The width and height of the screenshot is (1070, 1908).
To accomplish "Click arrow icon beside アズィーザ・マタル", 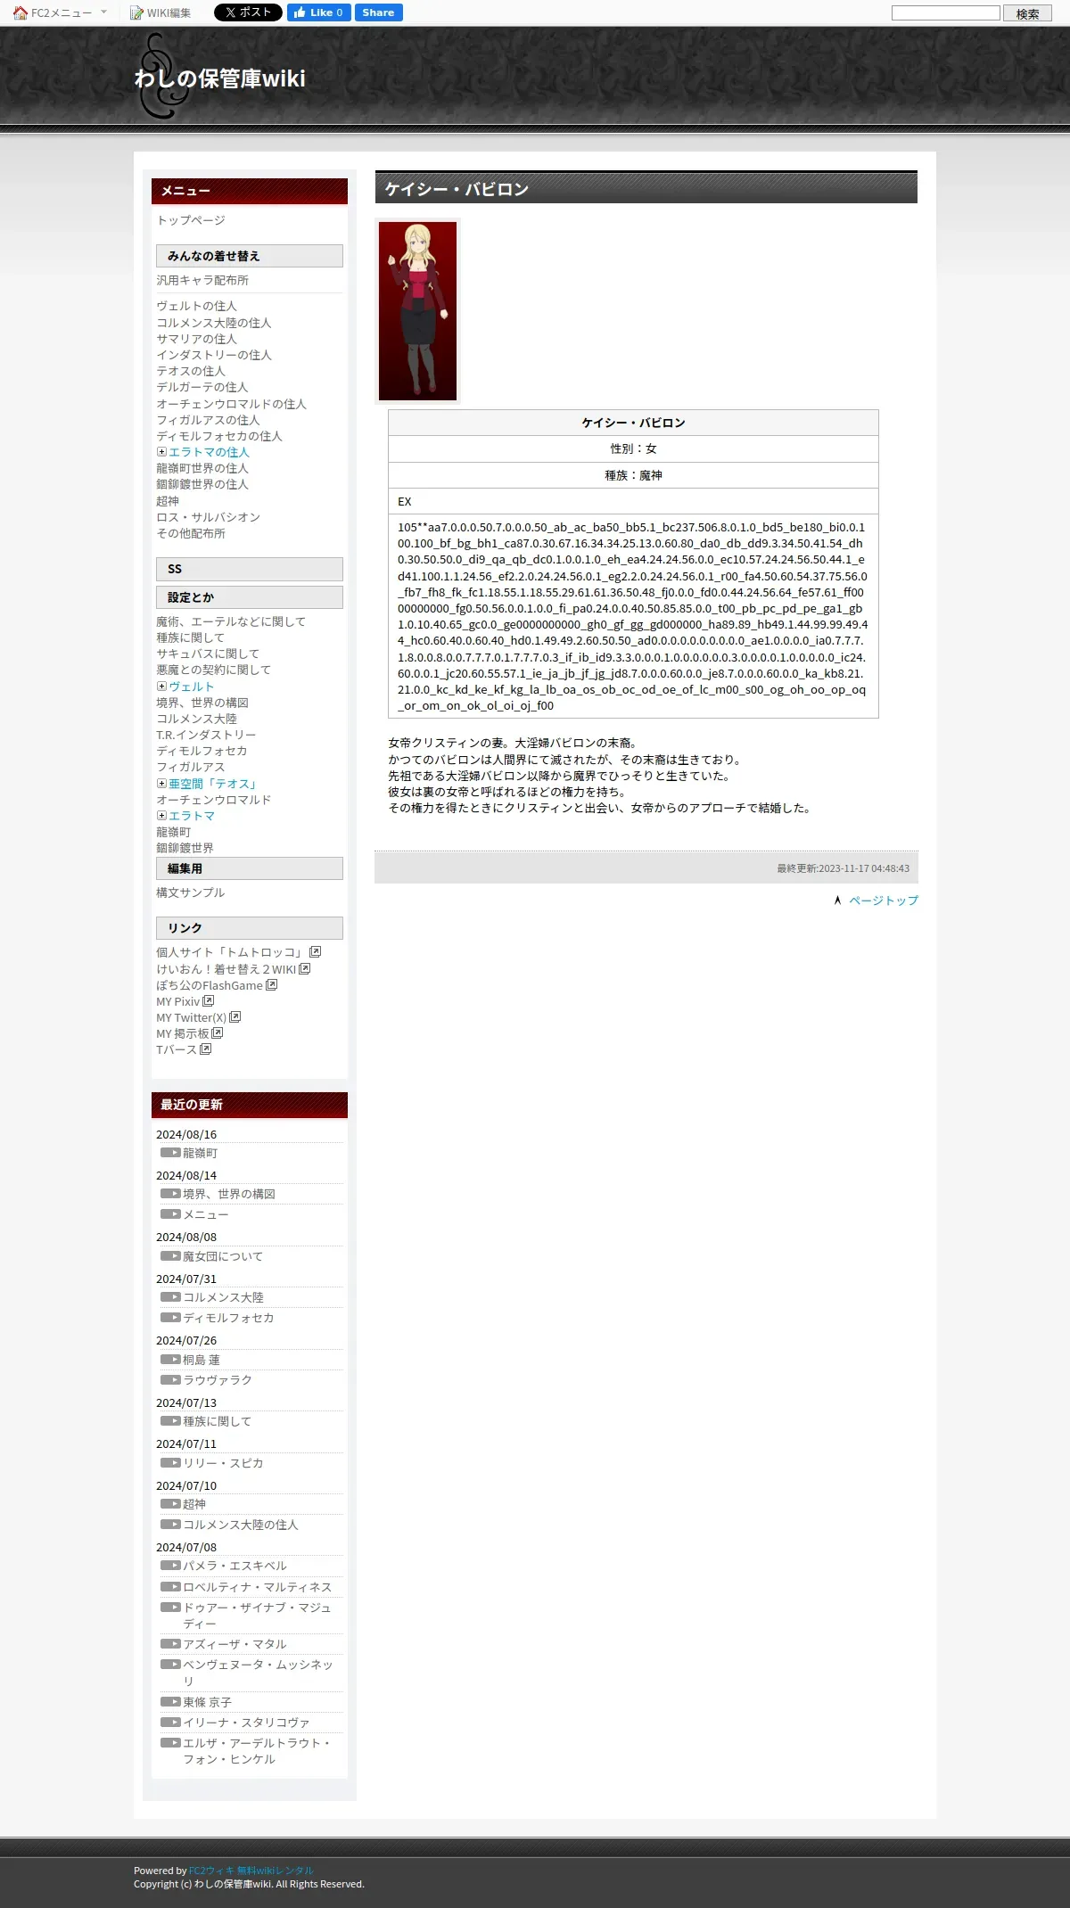I will (170, 1644).
